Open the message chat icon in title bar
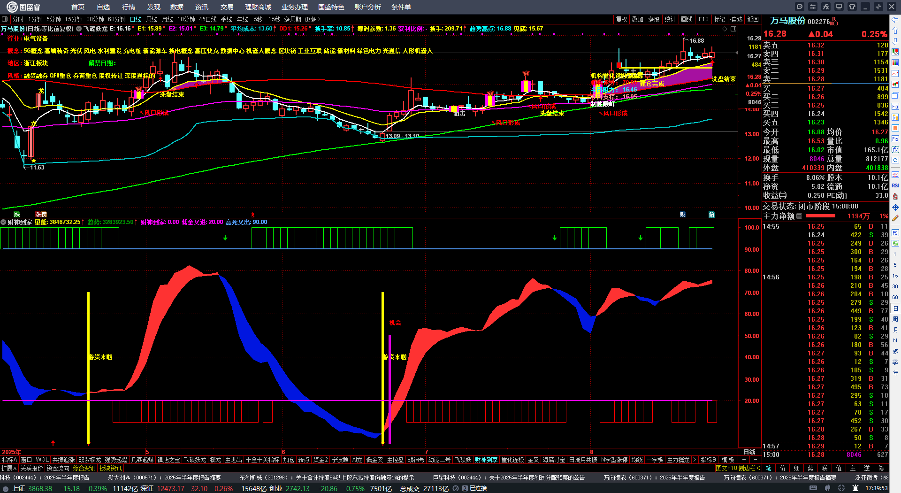Image resolution: width=901 pixels, height=493 pixels. pyautogui.click(x=800, y=7)
